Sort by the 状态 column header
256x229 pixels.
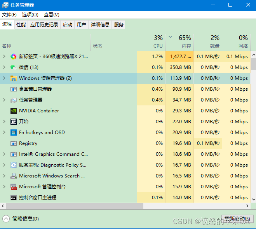pyautogui.click(x=114, y=42)
